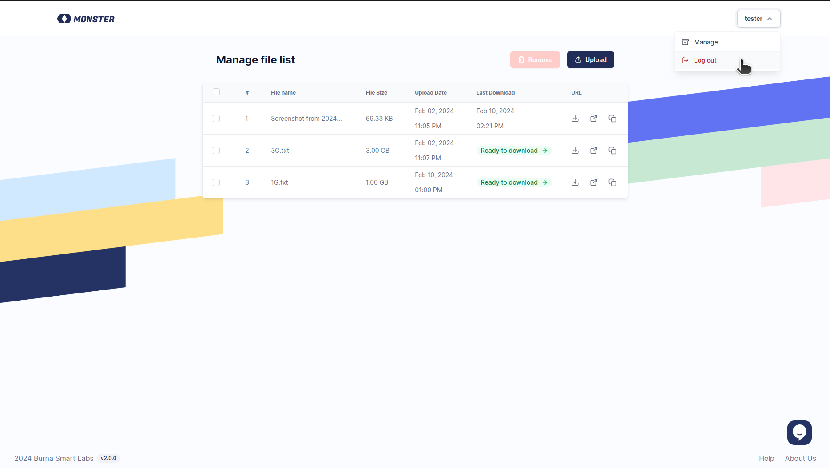830x468 pixels.
Task: Copy URL of 1G.txt
Action: click(612, 182)
